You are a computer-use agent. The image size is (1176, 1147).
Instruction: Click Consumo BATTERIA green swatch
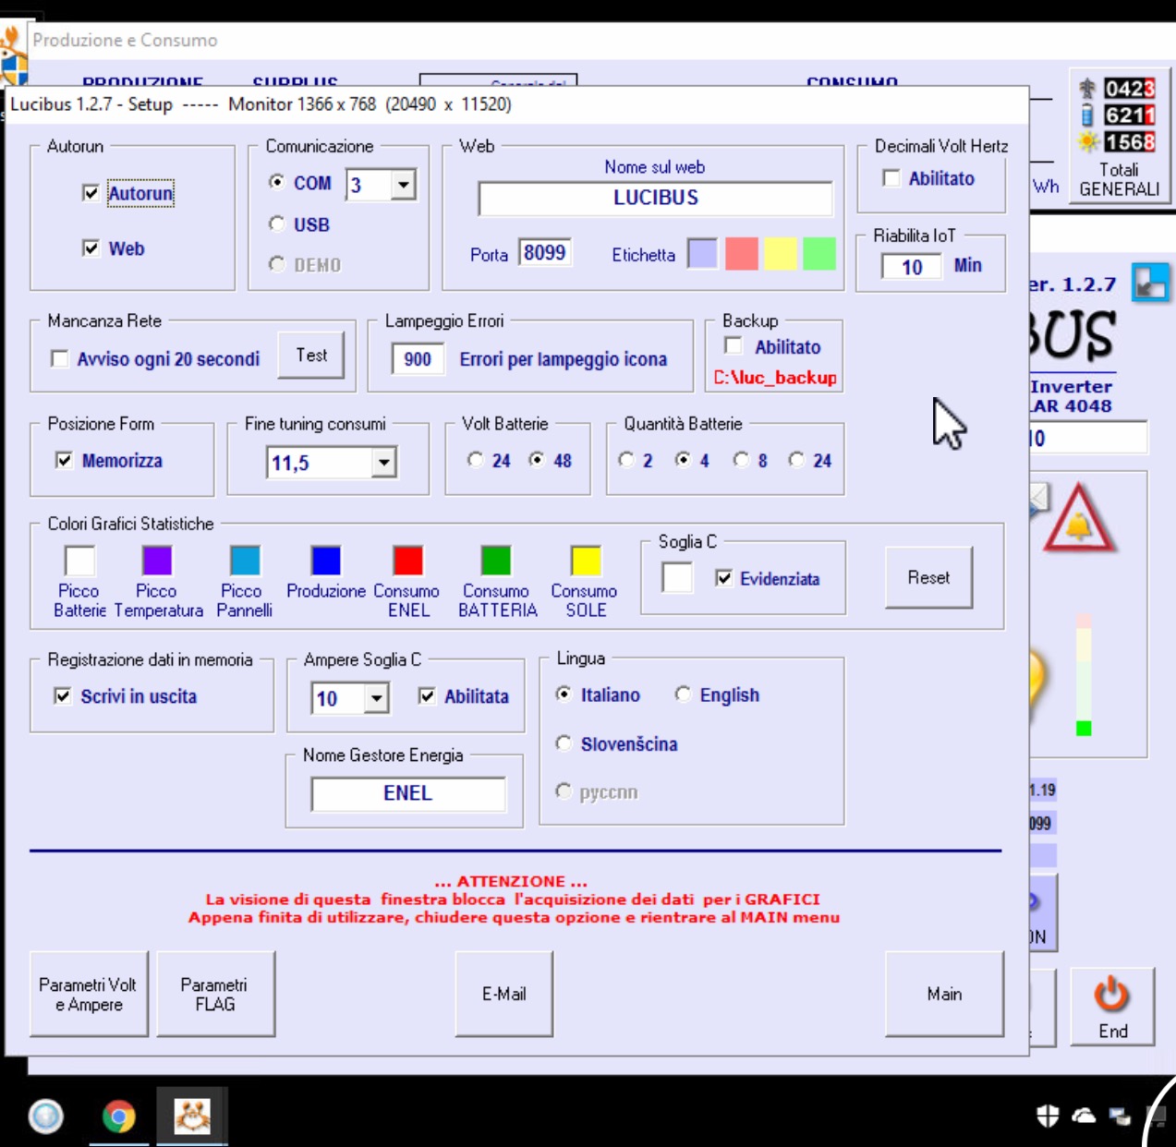pyautogui.click(x=496, y=561)
